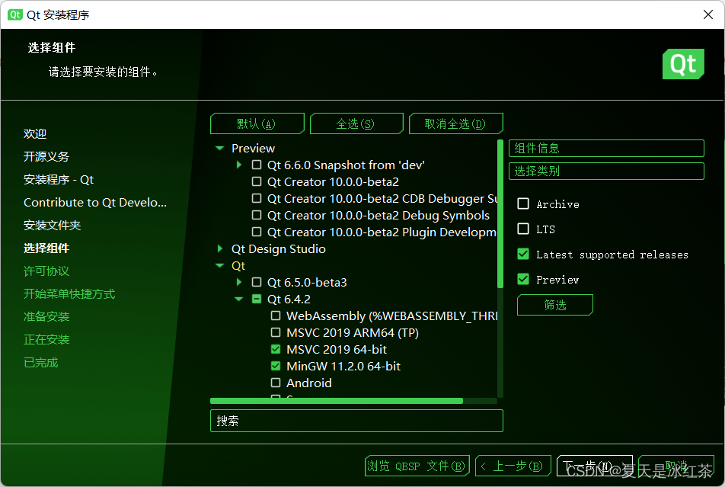
Task: Expand the 组件信息 panel
Action: pyautogui.click(x=606, y=148)
